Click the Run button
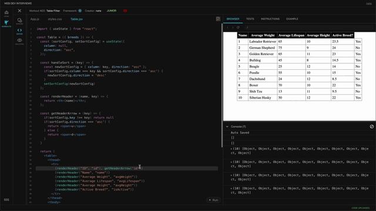This screenshot has height=211, width=376. [x=213, y=200]
